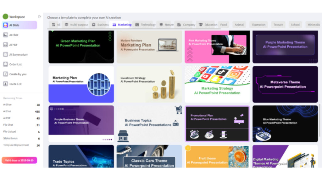Select the AI Summarizer icon

click(x=6, y=54)
